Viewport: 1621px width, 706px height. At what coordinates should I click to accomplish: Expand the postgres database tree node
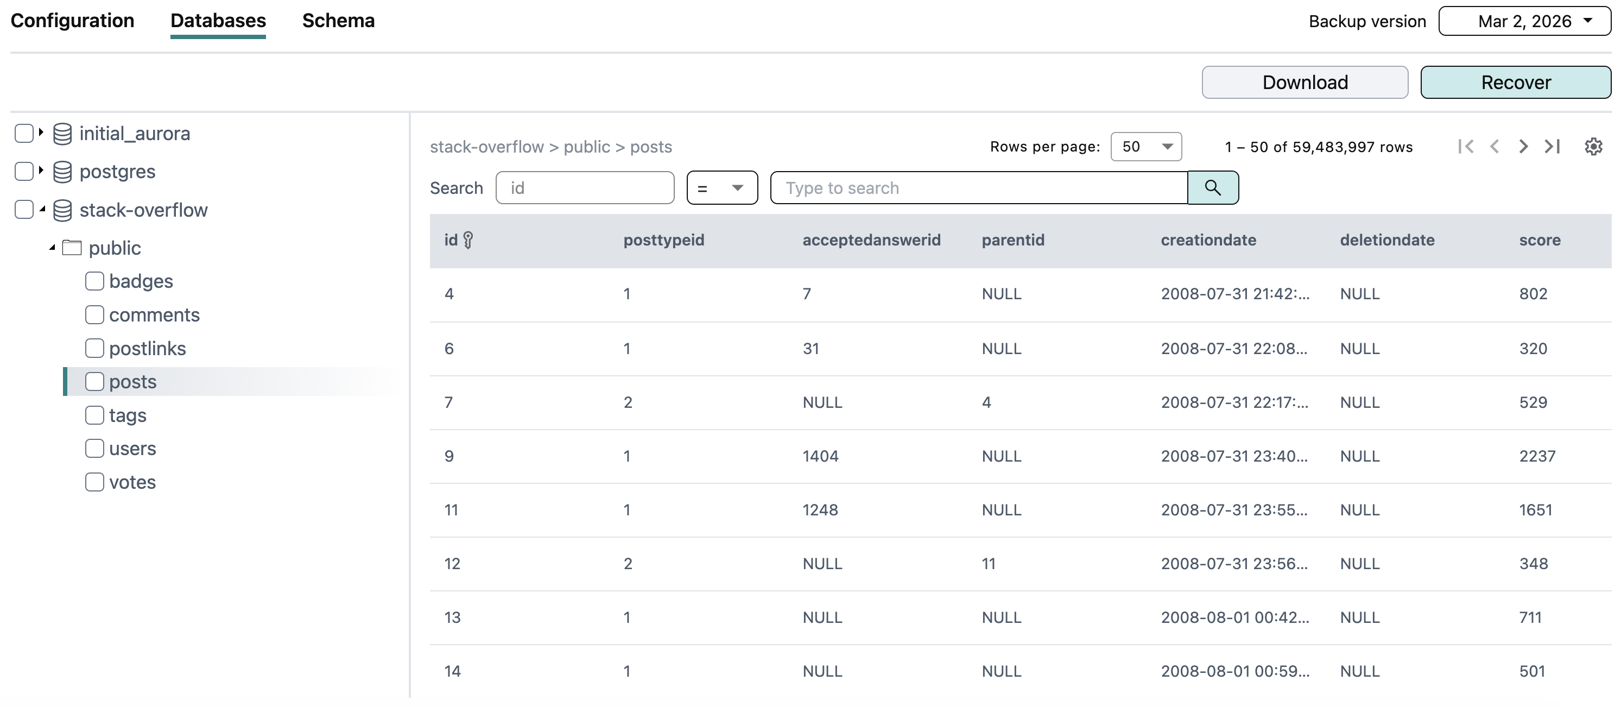[41, 171]
